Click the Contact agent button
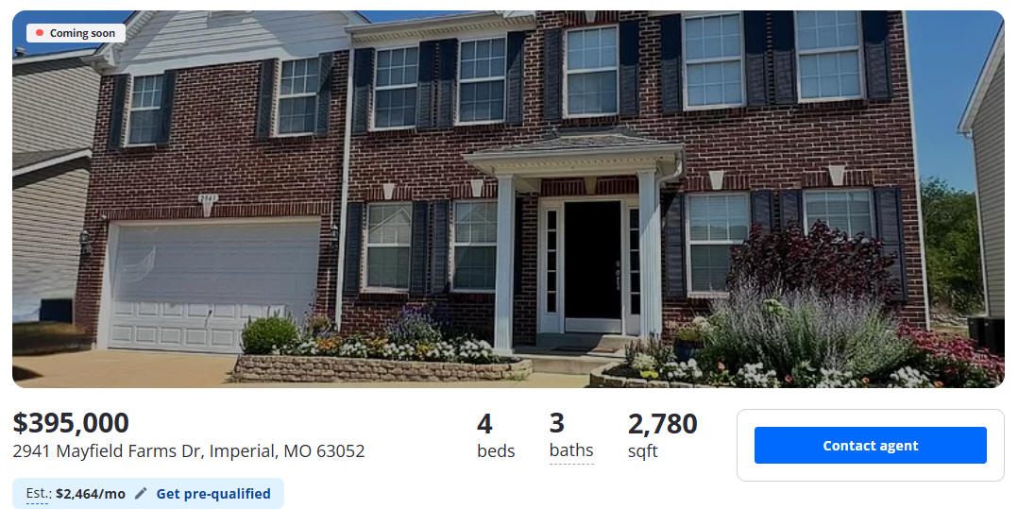The width and height of the screenshot is (1018, 509). (x=870, y=446)
